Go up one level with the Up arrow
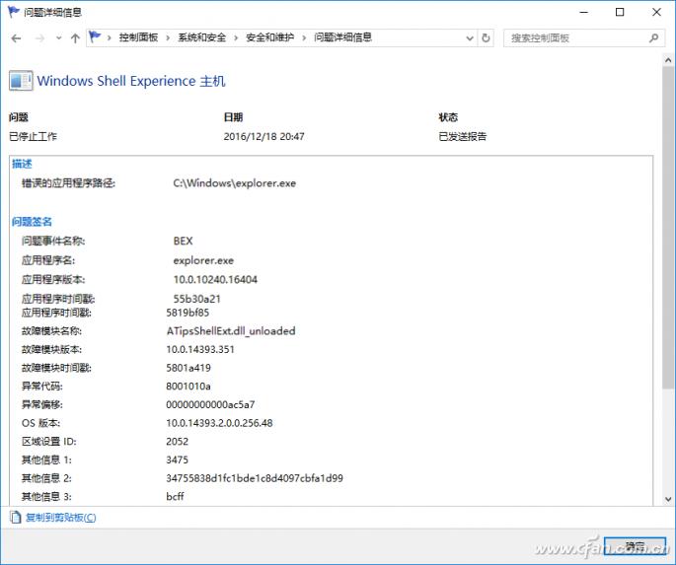Image resolution: width=676 pixels, height=565 pixels. (75, 38)
